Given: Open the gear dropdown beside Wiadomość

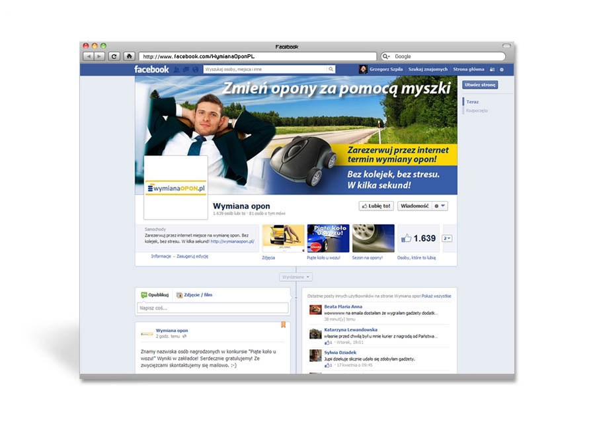Looking at the screenshot, I should tap(440, 206).
